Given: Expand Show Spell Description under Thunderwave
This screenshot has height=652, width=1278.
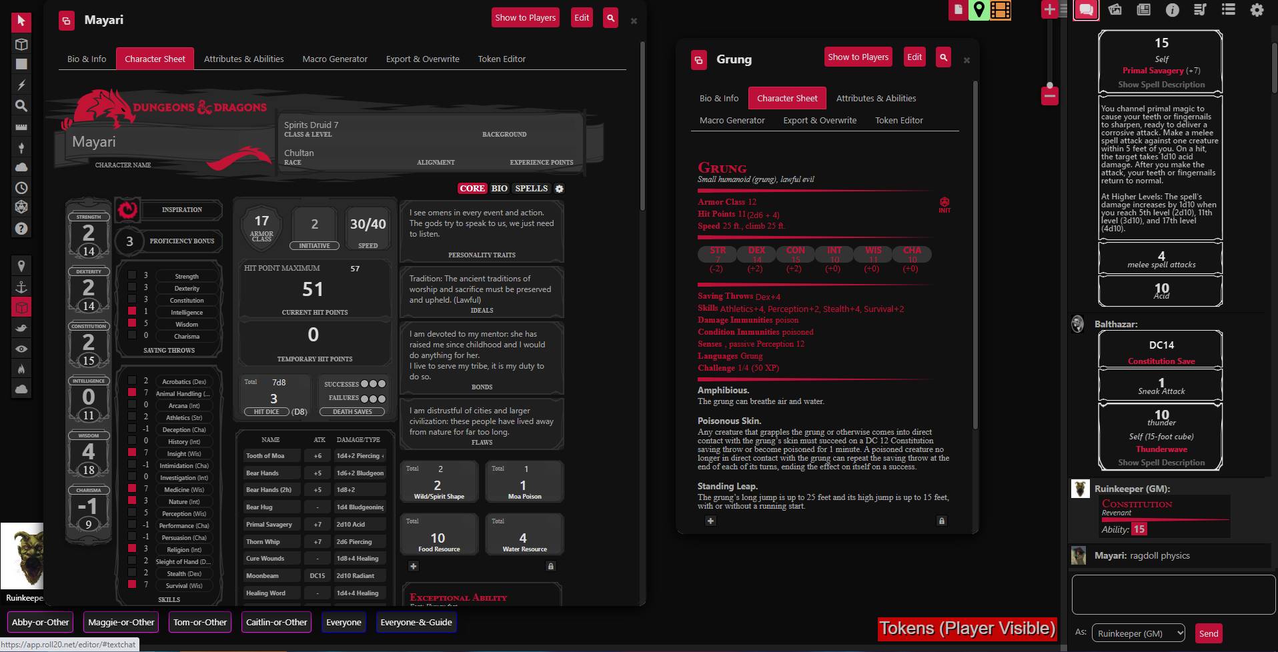Looking at the screenshot, I should click(x=1161, y=462).
